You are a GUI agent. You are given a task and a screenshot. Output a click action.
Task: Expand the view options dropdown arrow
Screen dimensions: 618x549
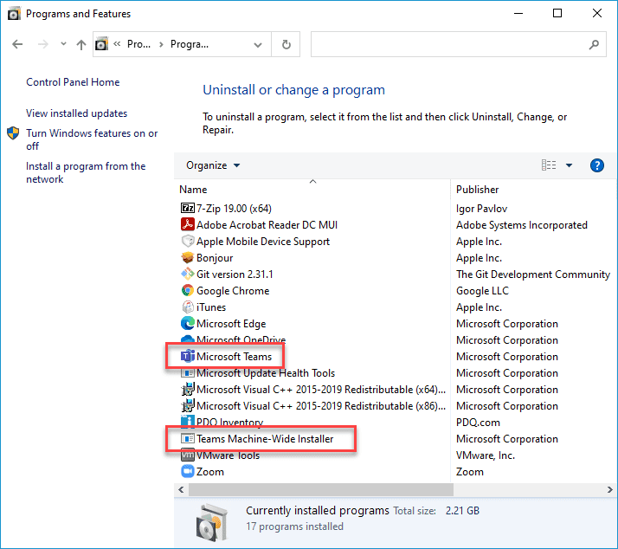coord(569,165)
